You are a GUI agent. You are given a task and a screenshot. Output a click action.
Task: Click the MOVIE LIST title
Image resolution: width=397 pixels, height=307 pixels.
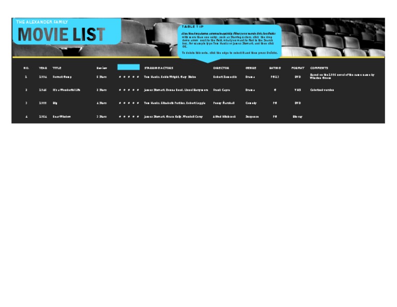(x=62, y=34)
